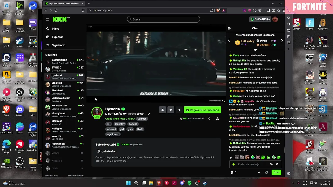Open a new browser tab
This screenshot has height=187, width=333.
click(x=89, y=3)
